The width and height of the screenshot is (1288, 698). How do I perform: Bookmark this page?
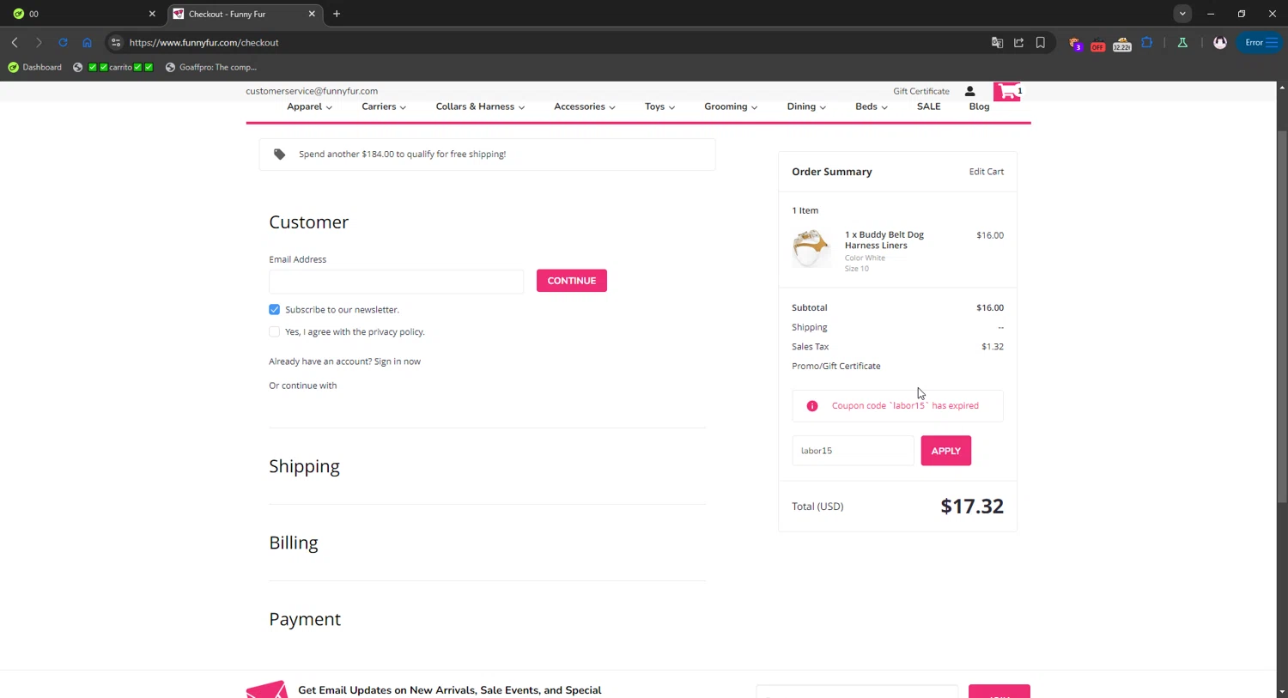click(x=1040, y=42)
